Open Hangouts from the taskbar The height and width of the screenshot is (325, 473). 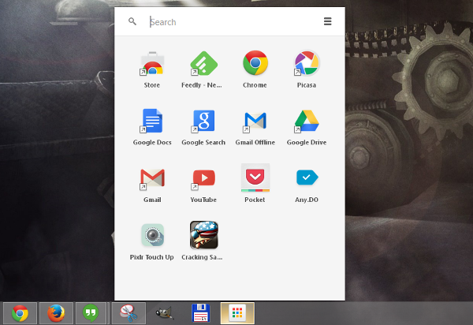pos(91,313)
